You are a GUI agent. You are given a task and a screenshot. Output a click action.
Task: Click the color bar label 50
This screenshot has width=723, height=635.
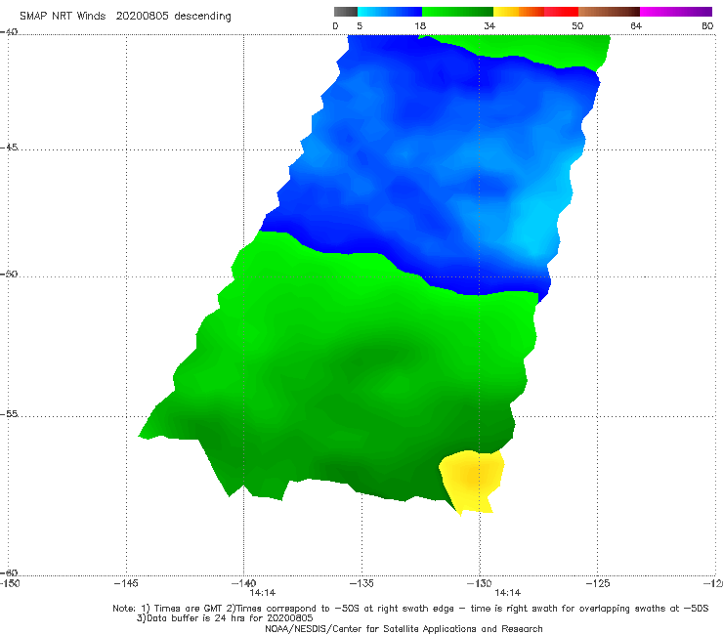pos(577,25)
